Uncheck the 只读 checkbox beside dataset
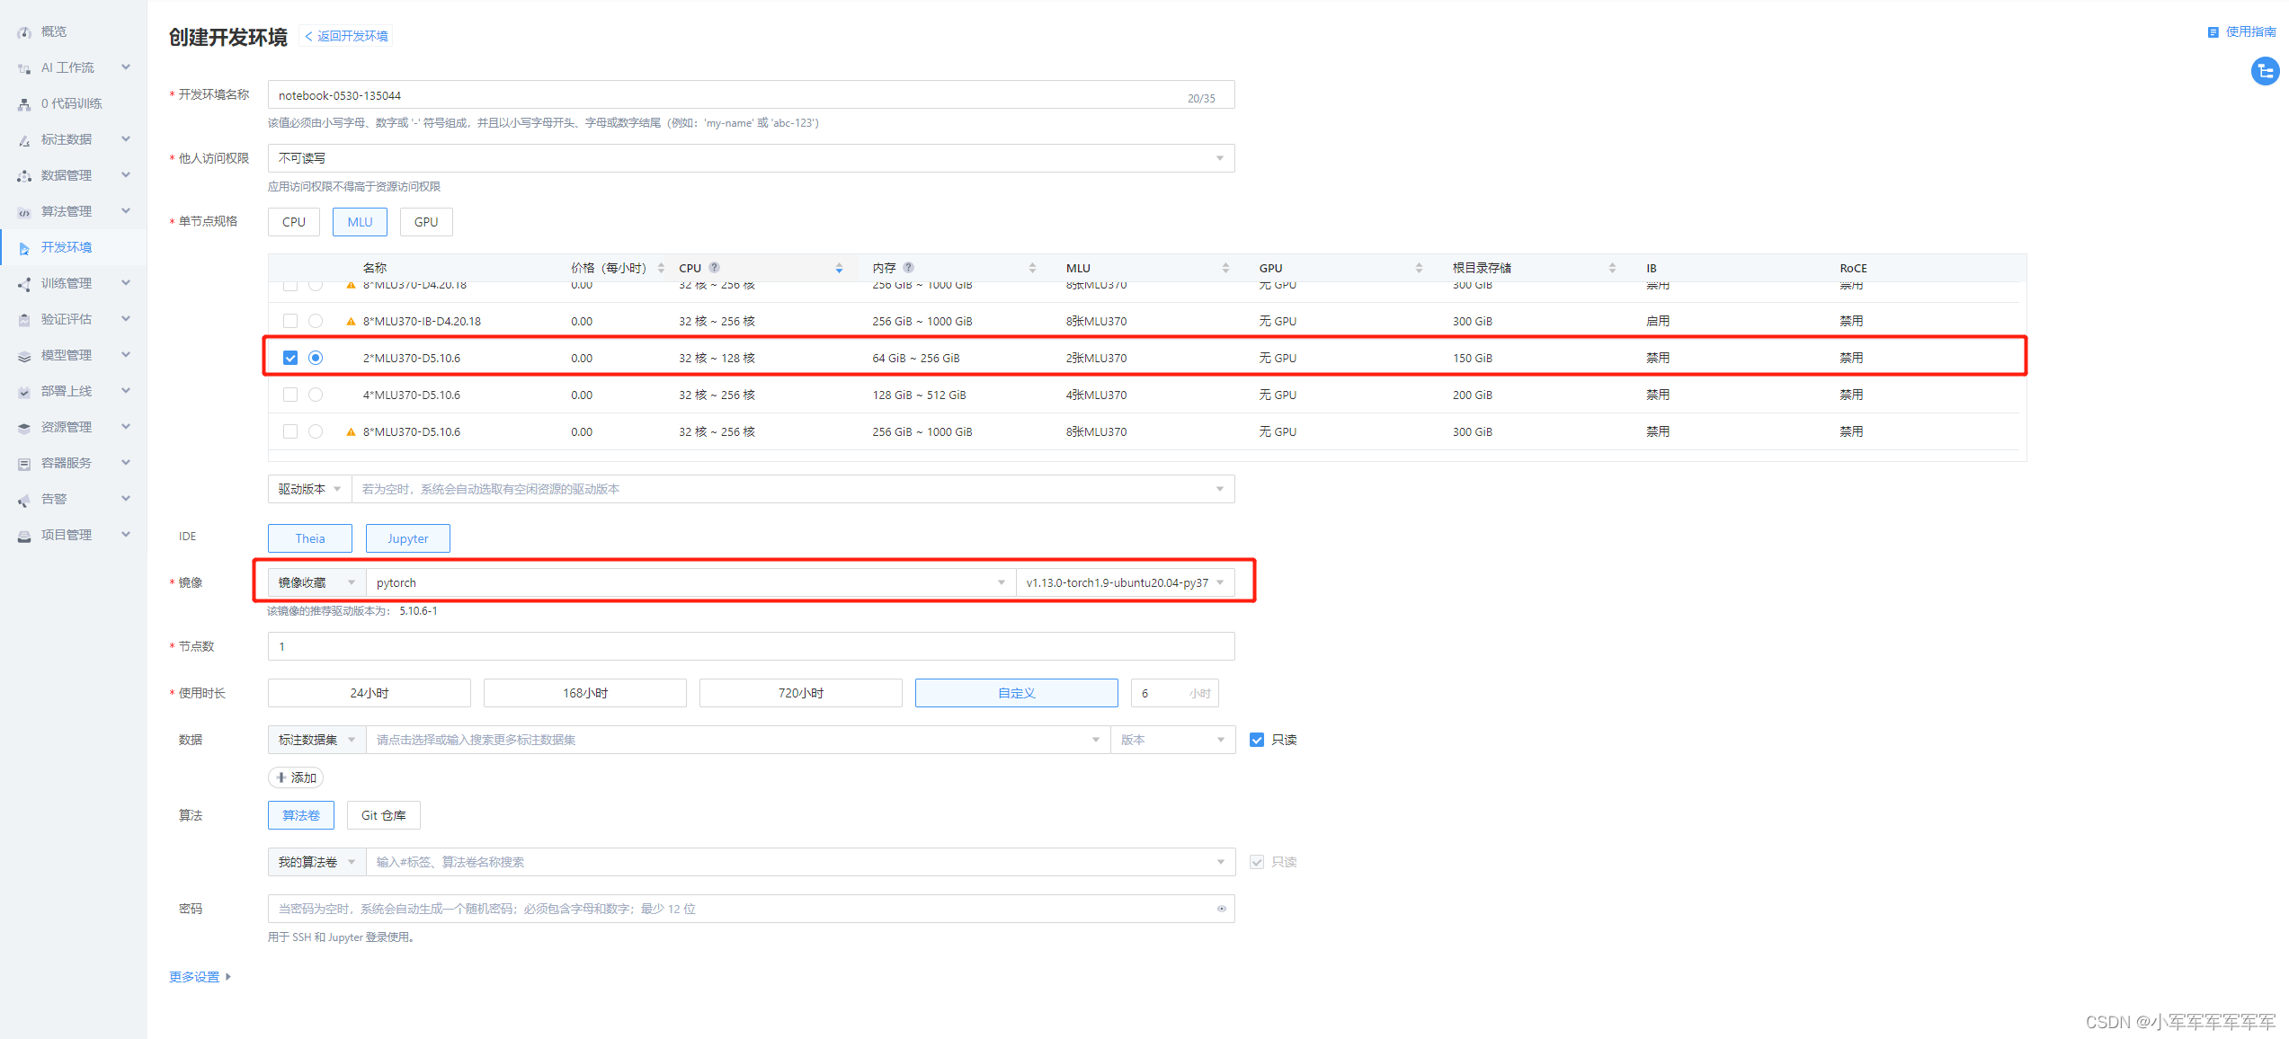 point(1257,740)
